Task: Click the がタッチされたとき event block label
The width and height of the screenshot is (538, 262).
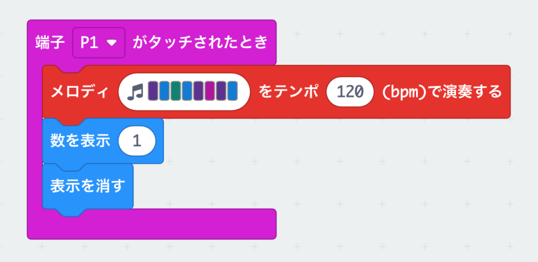Action: (200, 43)
